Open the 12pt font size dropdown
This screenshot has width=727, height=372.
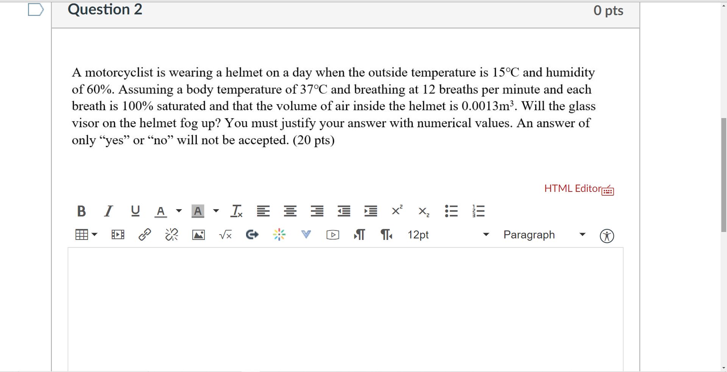(448, 235)
